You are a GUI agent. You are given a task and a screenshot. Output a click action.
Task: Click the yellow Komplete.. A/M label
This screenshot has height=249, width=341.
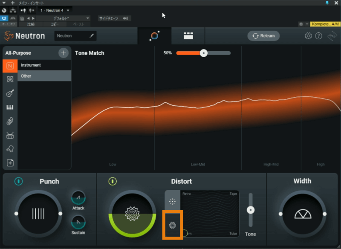pyautogui.click(x=325, y=24)
